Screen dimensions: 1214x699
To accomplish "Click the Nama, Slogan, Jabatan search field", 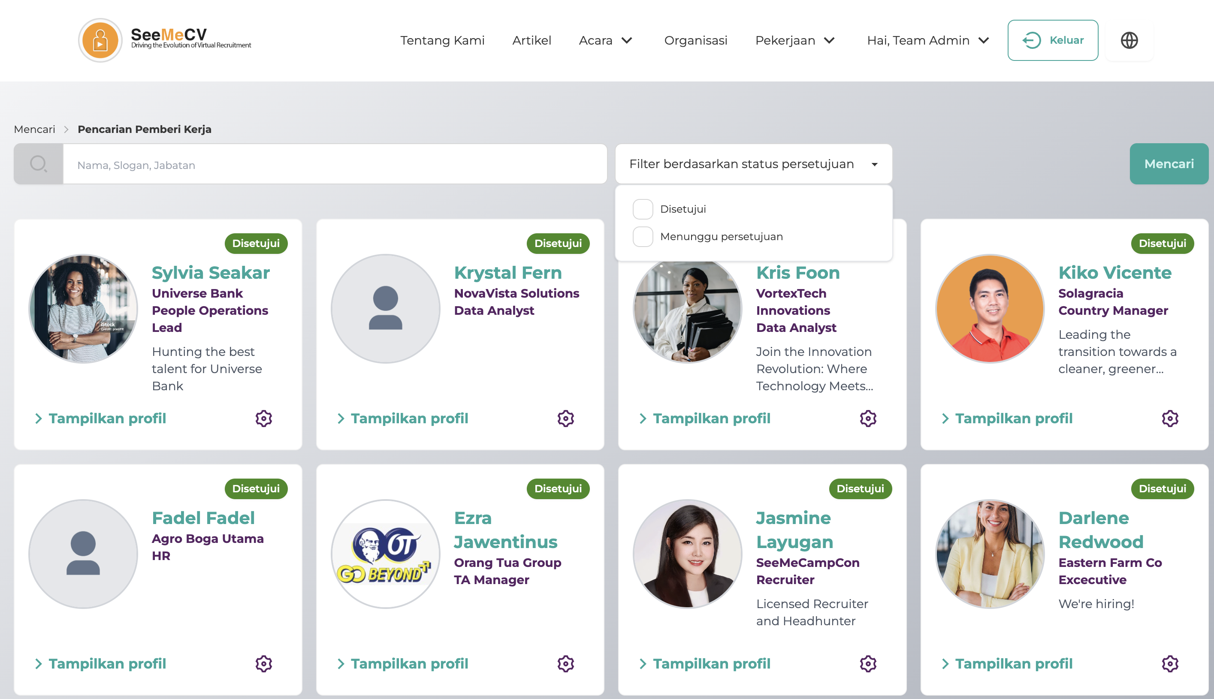I will point(335,165).
